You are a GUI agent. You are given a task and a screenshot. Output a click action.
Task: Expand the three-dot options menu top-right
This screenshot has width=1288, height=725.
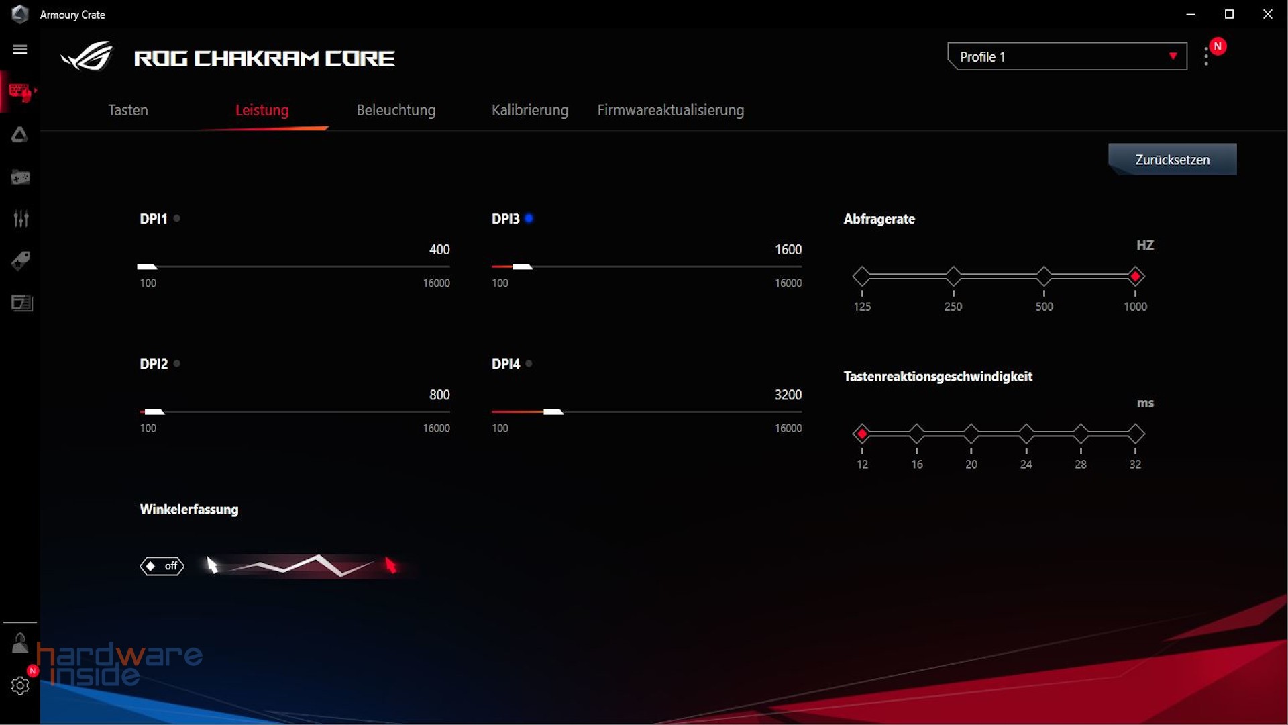[1208, 56]
